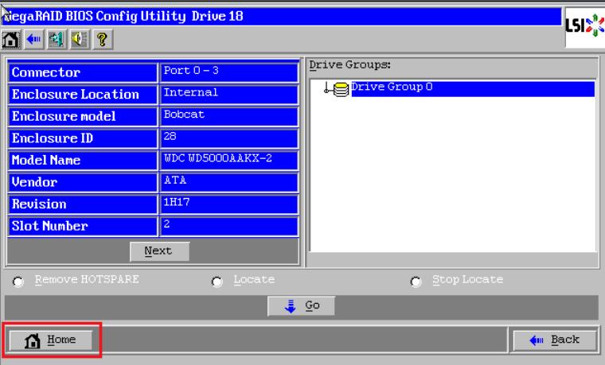
Task: Click the Slot Number property row
Action: 153,226
